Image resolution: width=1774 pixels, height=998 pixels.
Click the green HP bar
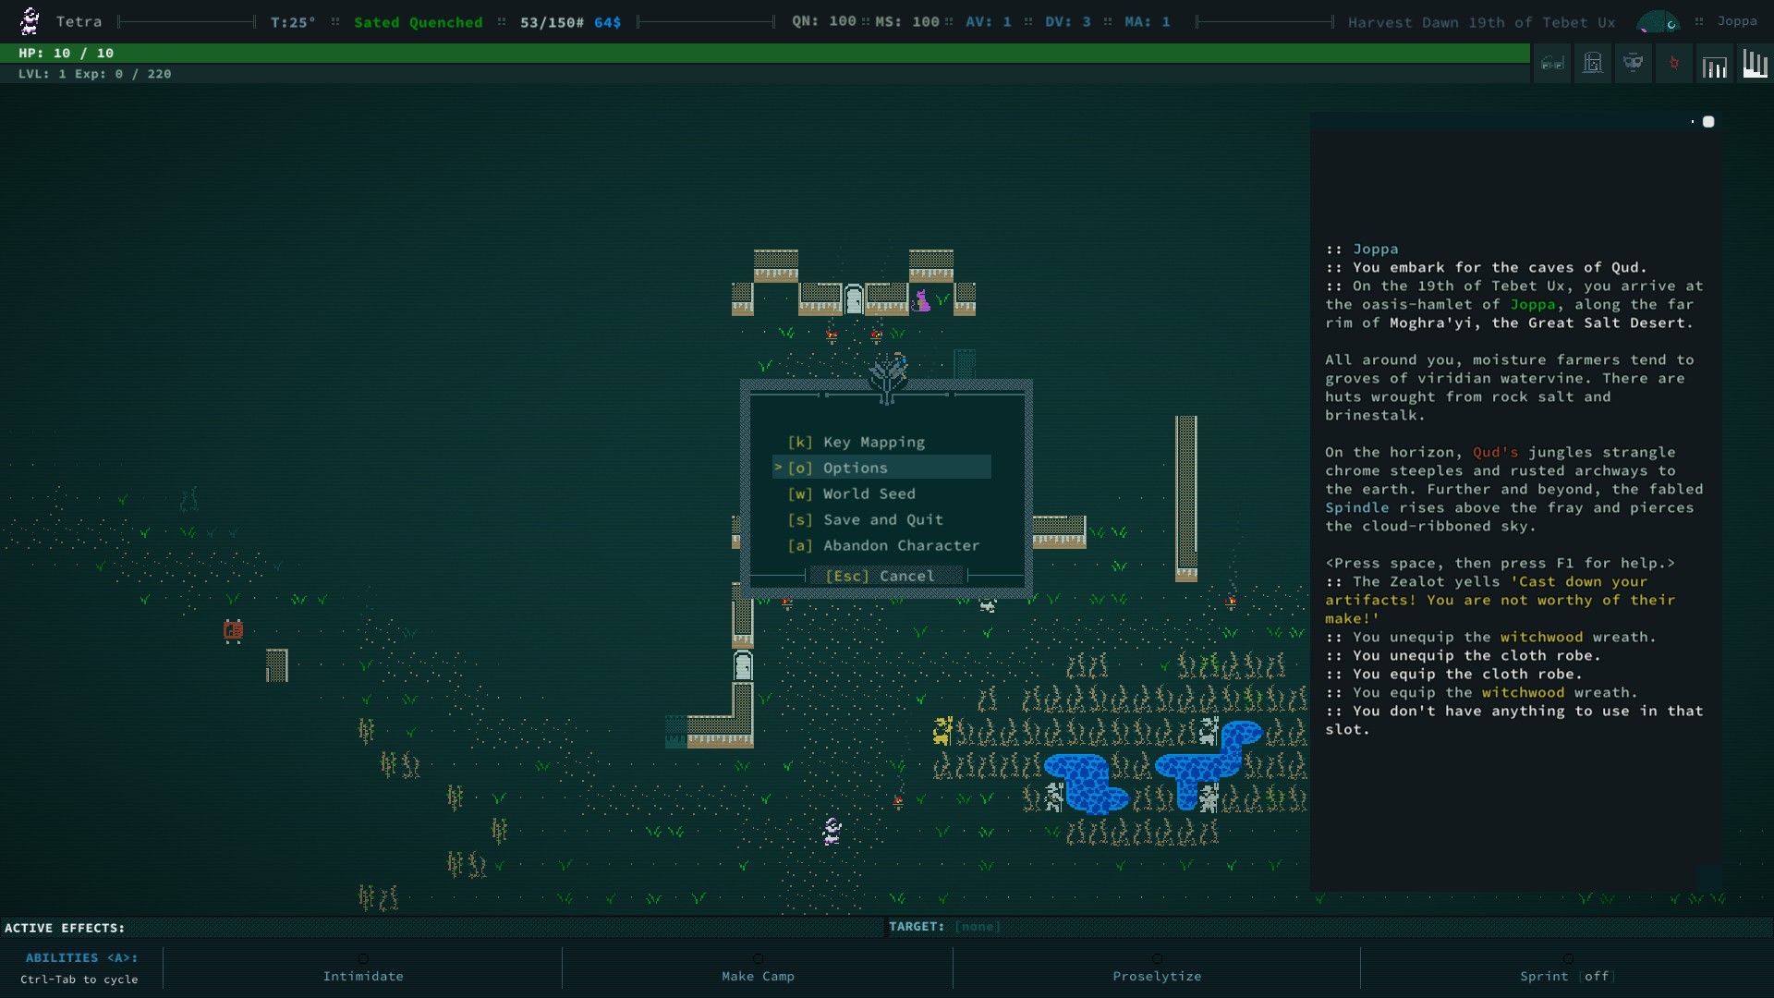click(x=765, y=53)
